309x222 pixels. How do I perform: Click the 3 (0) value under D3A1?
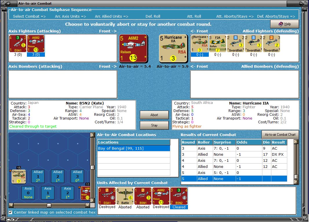[x=18, y=55]
